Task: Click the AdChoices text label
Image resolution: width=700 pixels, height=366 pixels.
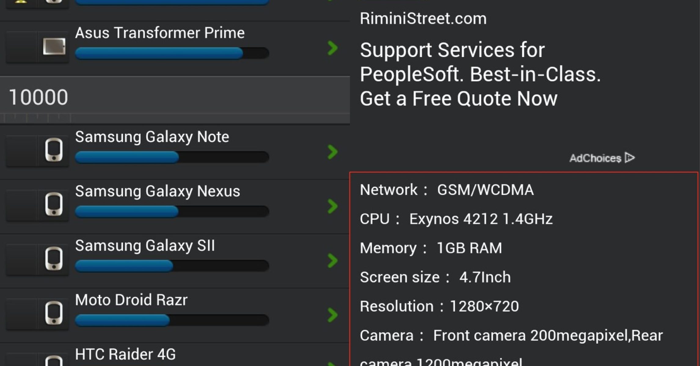Action: click(595, 158)
